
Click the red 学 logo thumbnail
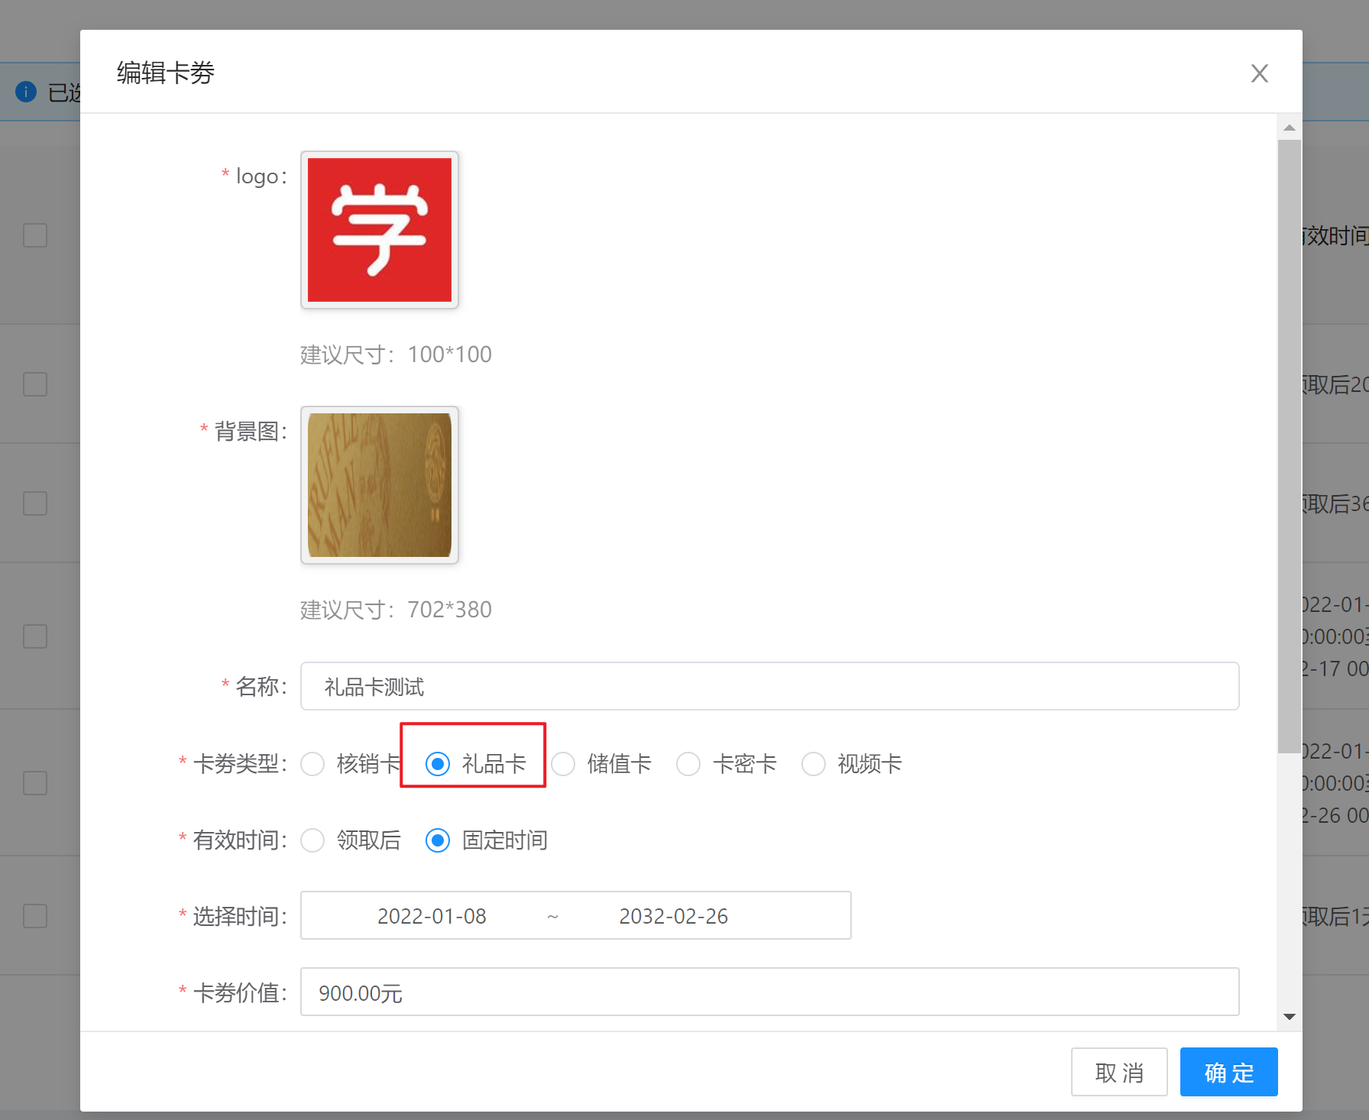point(380,230)
